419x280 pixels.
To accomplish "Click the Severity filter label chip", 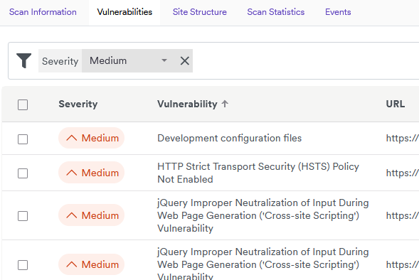I will point(60,61).
